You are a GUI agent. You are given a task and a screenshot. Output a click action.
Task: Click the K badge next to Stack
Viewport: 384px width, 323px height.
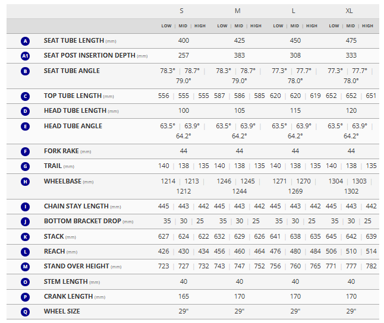pos(25,237)
